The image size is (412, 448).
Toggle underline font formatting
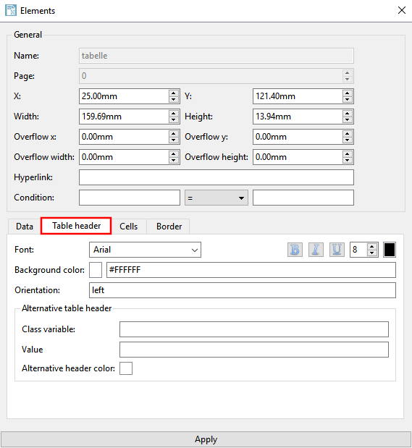(337, 250)
